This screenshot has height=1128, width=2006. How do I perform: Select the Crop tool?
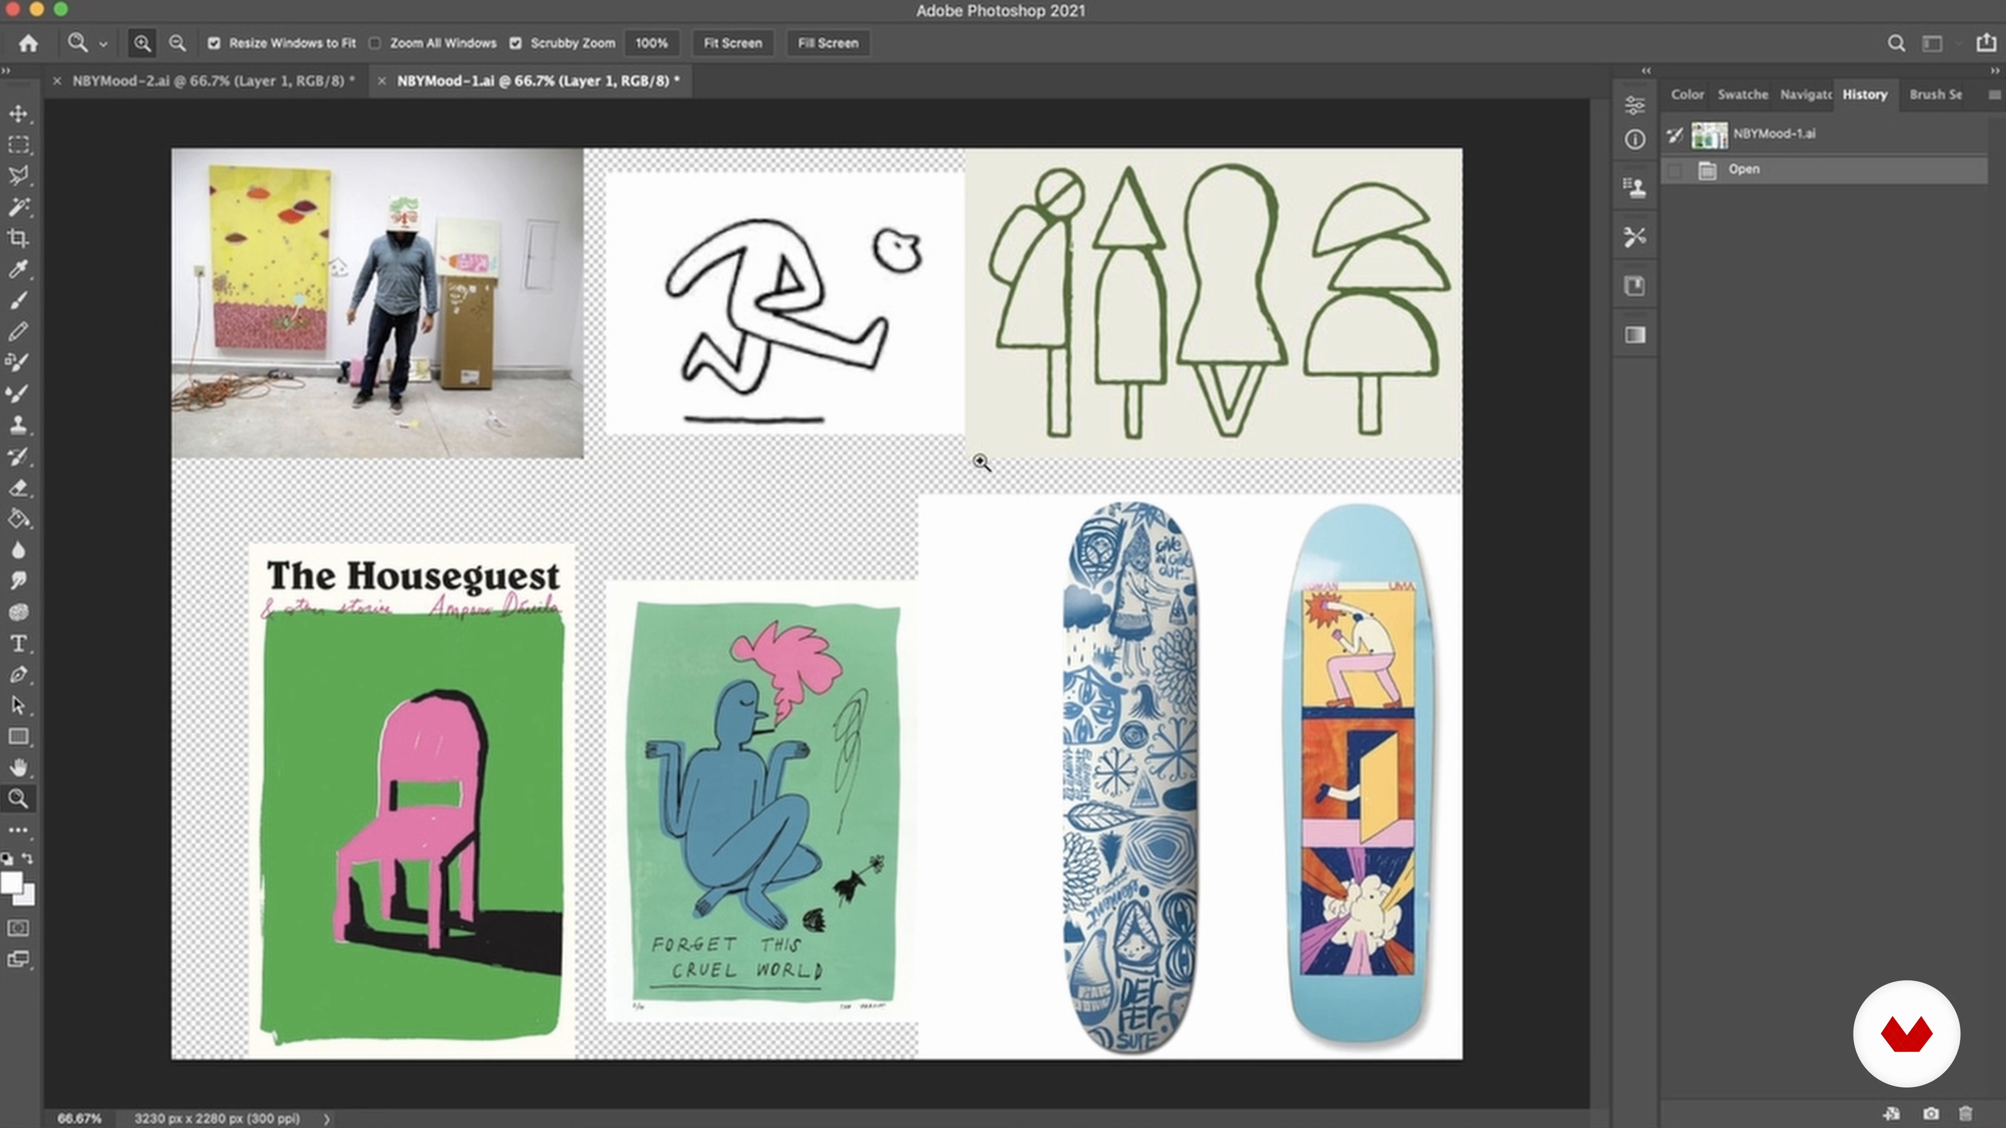19,238
